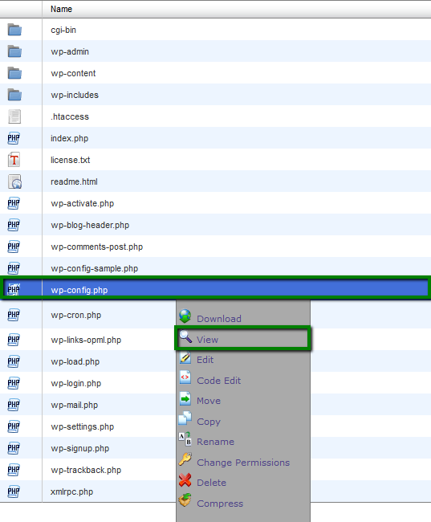Choose Edit from the context menu
Image resolution: width=431 pixels, height=522 pixels.
205,360
